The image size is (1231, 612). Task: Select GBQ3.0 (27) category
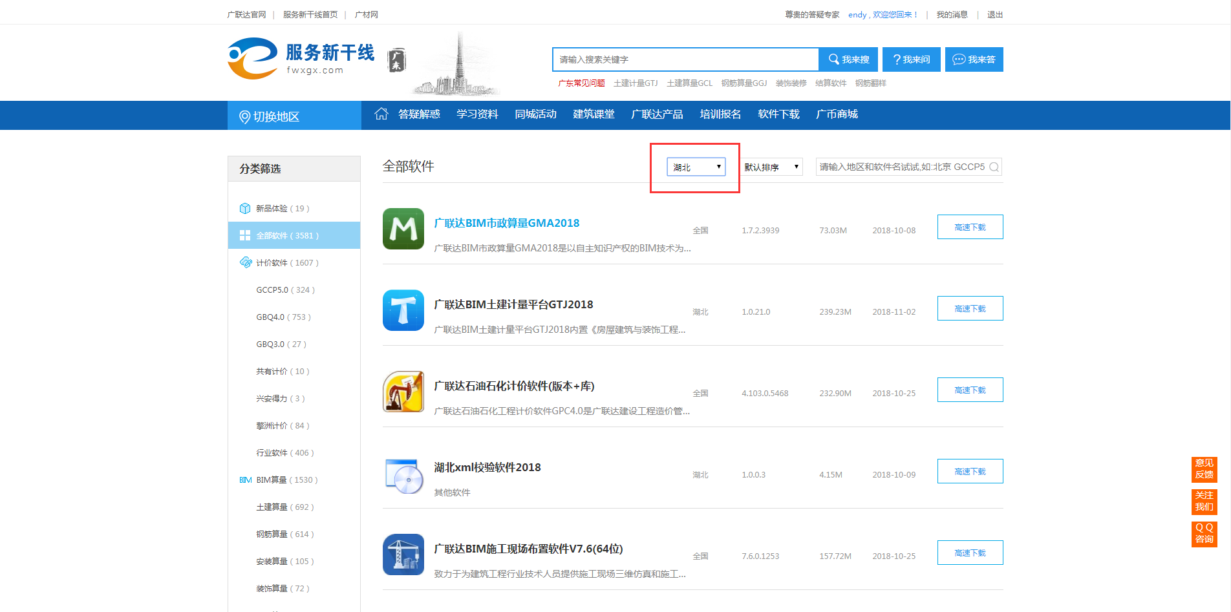[281, 344]
